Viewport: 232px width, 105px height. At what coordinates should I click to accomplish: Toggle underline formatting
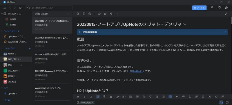(x=98, y=97)
